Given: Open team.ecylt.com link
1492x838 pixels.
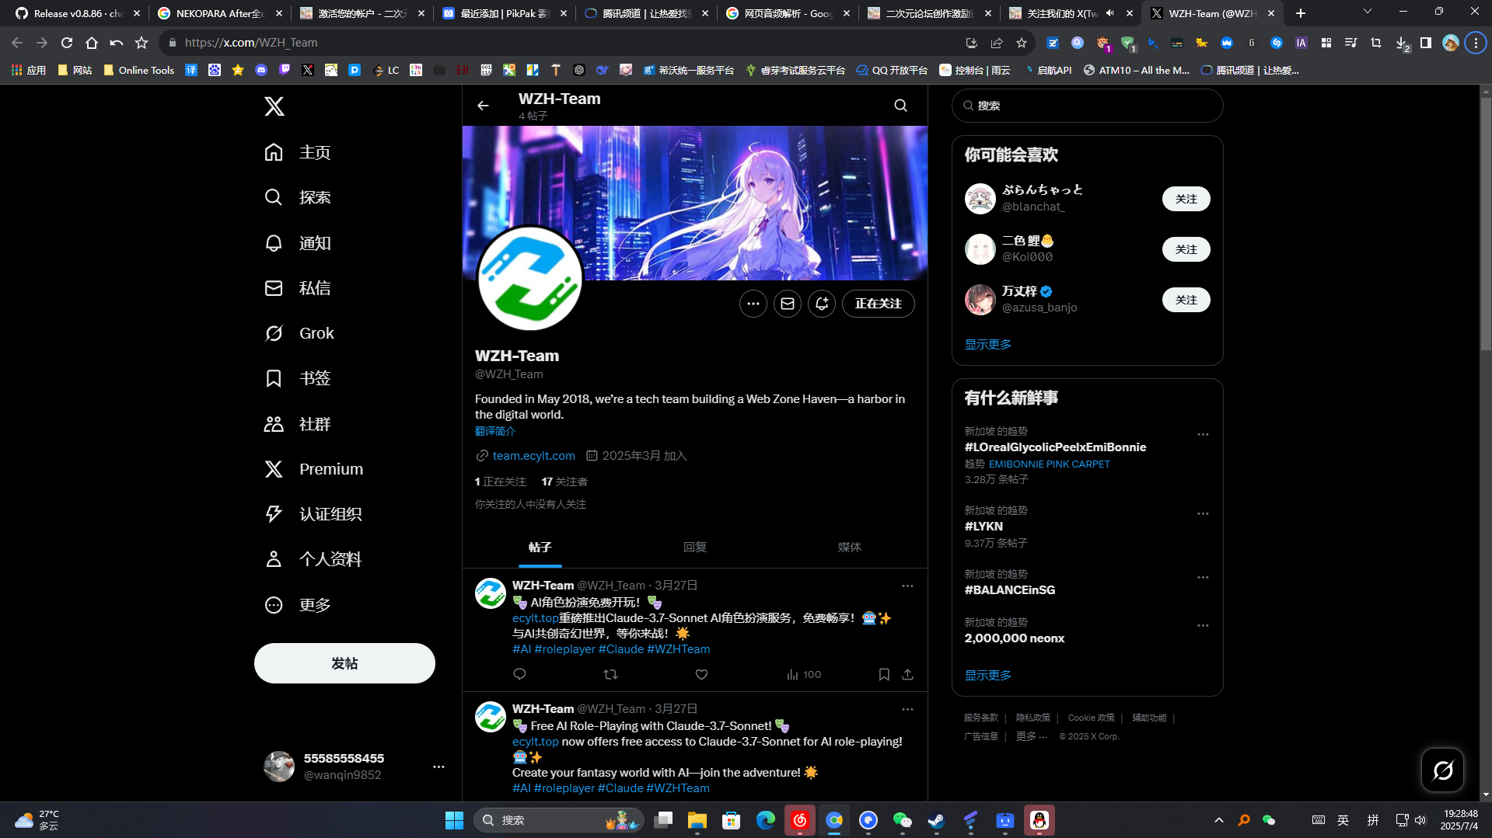Looking at the screenshot, I should 533,456.
